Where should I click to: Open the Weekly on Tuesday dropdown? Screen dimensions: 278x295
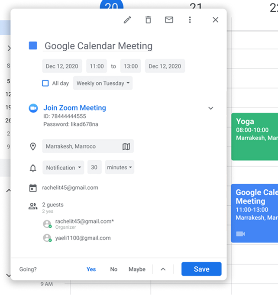103,83
